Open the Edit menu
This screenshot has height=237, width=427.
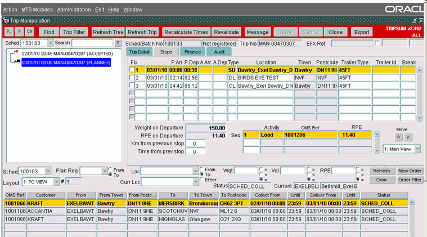click(100, 10)
